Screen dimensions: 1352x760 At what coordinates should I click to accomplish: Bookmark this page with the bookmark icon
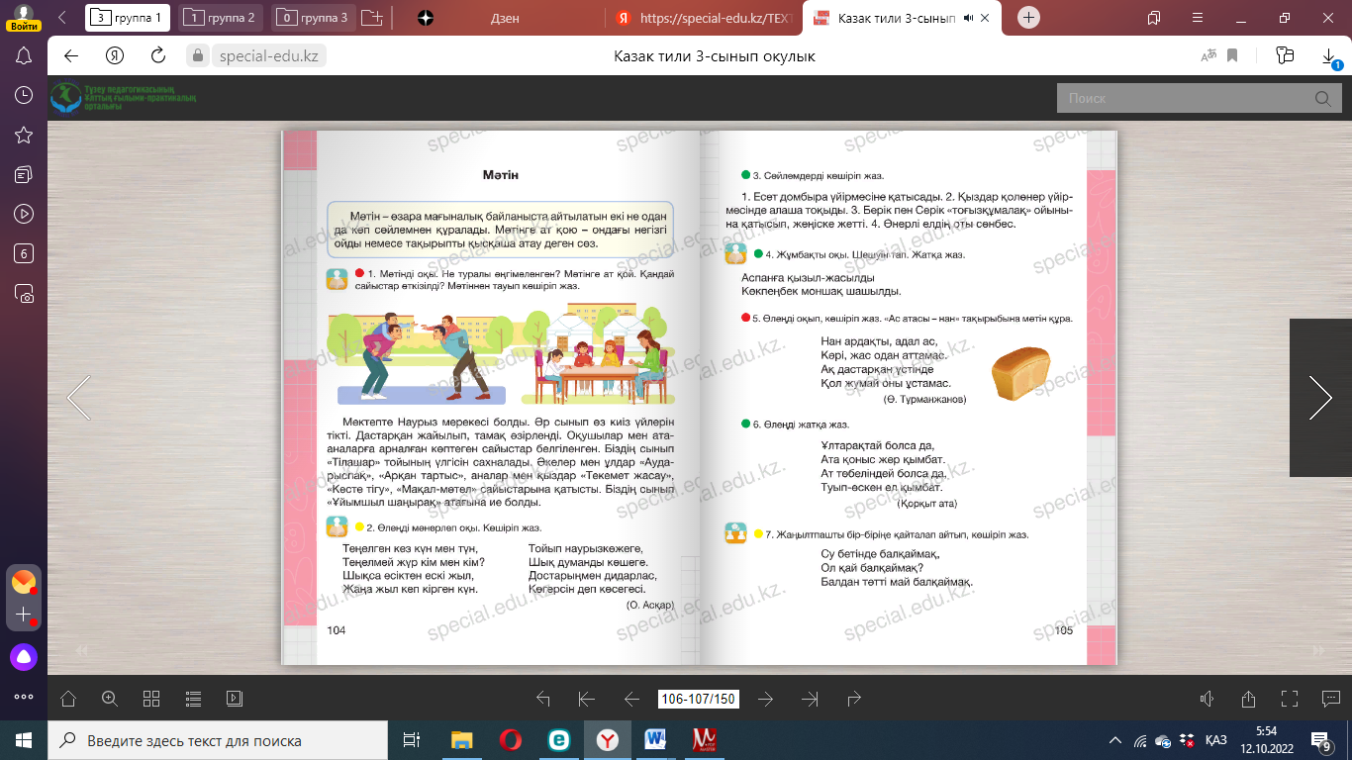(1233, 56)
